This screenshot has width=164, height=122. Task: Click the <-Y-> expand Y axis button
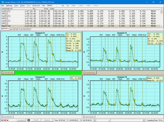(96, 6)
